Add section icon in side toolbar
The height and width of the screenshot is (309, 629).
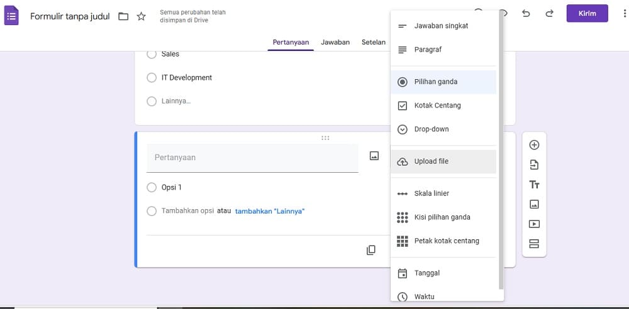(x=534, y=244)
